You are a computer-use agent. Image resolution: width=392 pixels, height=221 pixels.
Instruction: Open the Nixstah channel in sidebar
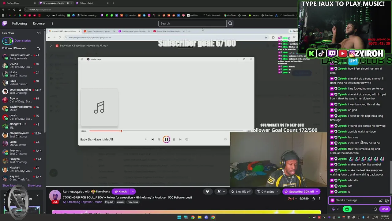point(23,169)
